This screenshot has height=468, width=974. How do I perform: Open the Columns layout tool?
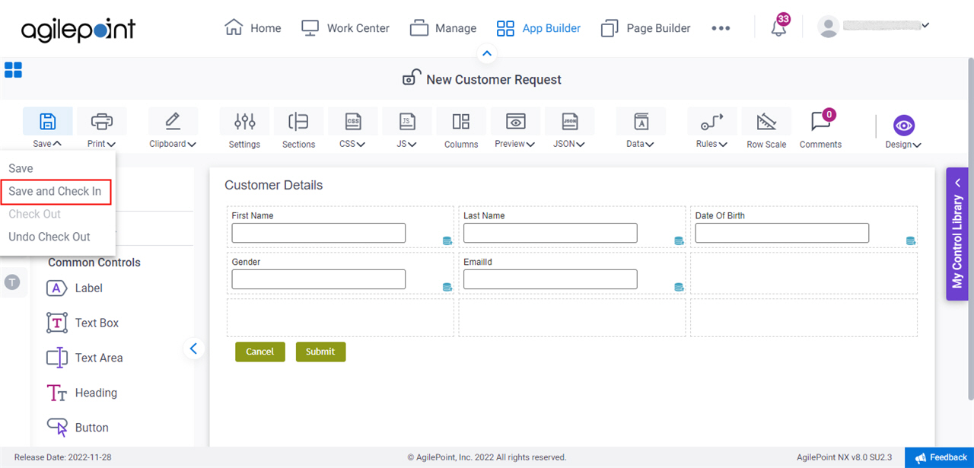coord(461,127)
